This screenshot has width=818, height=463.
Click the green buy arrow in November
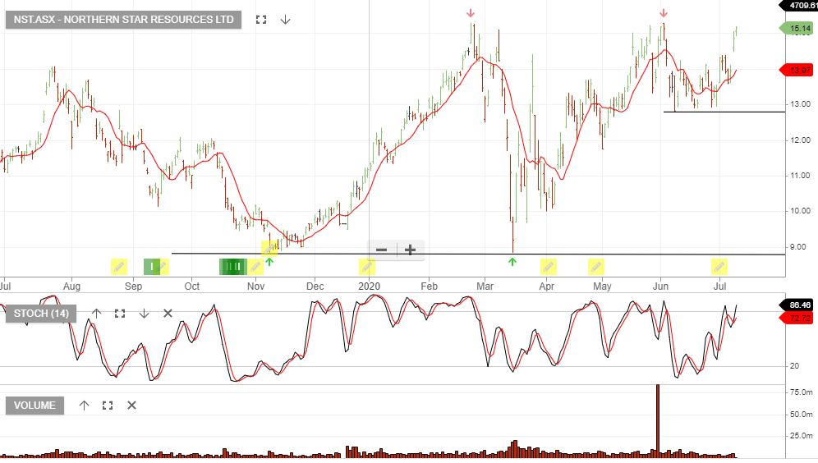[269, 262]
